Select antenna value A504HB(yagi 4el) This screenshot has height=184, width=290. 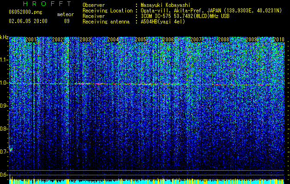tap(163, 22)
